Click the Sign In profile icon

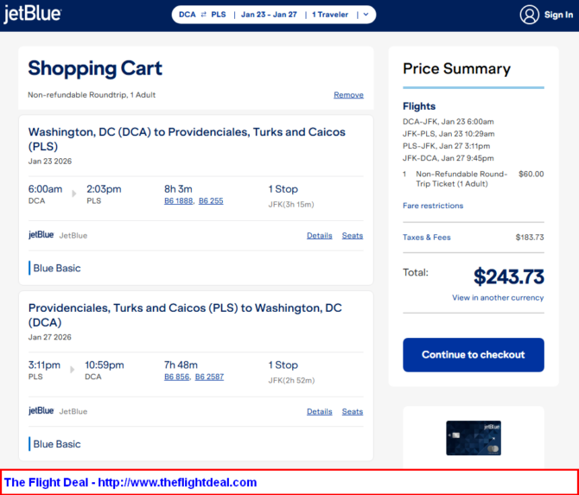pyautogui.click(x=529, y=15)
